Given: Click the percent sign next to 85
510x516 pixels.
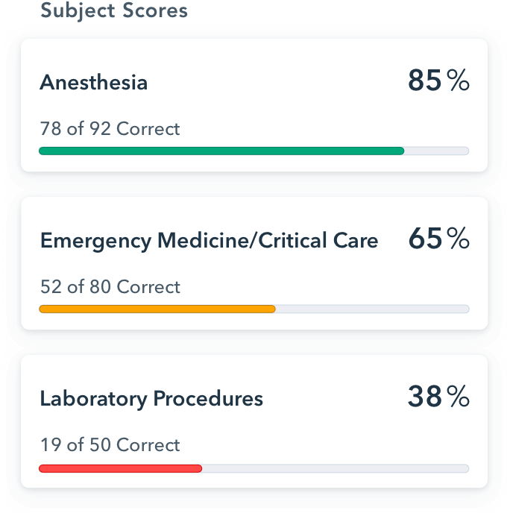Looking at the screenshot, I should pos(459,82).
